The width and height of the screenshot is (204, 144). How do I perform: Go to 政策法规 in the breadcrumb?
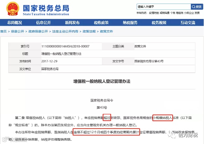[x=89, y=31]
